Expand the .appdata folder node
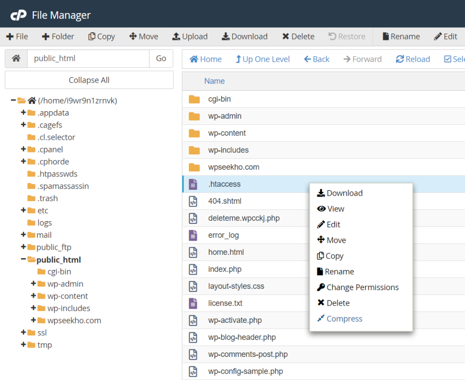The width and height of the screenshot is (465, 380). (x=24, y=112)
